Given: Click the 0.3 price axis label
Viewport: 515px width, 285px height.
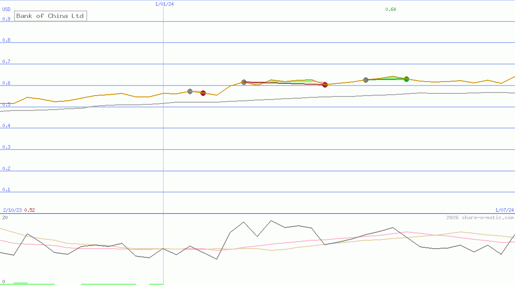Looking at the screenshot, I should point(6,147).
